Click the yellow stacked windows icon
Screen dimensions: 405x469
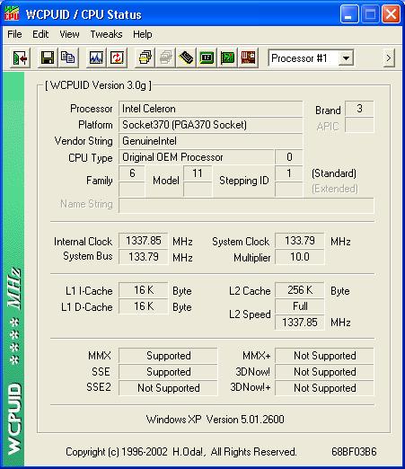(145, 58)
